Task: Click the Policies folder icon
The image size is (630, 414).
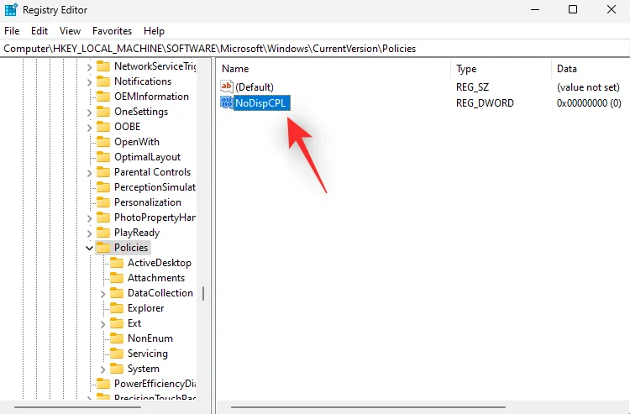Action: pos(103,248)
